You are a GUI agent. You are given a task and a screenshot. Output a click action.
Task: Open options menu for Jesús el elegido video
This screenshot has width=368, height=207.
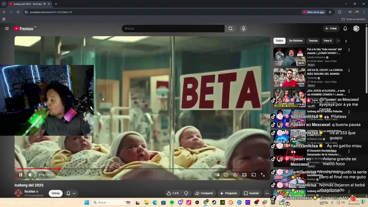[349, 91]
